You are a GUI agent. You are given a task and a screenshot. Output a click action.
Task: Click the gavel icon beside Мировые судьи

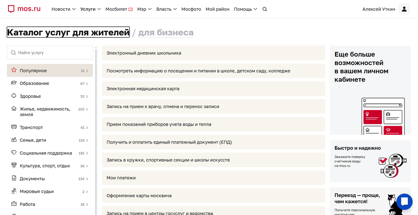coord(14,191)
